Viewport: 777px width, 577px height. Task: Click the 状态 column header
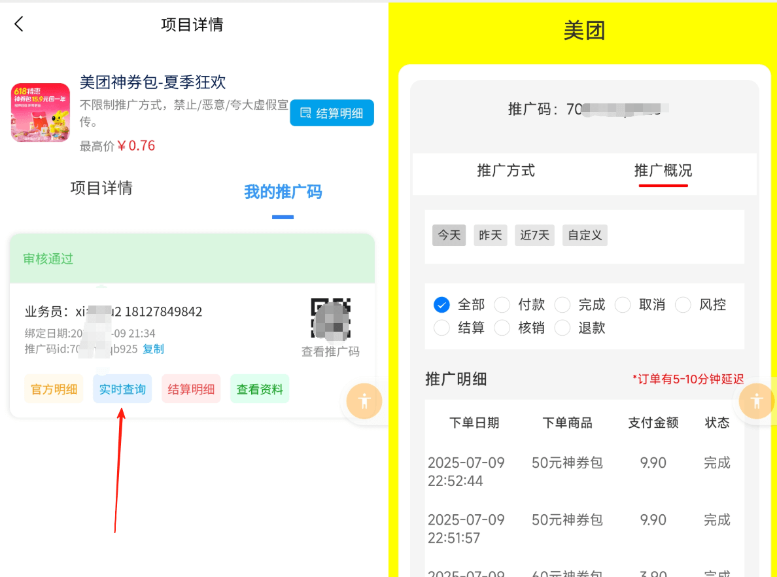point(717,423)
